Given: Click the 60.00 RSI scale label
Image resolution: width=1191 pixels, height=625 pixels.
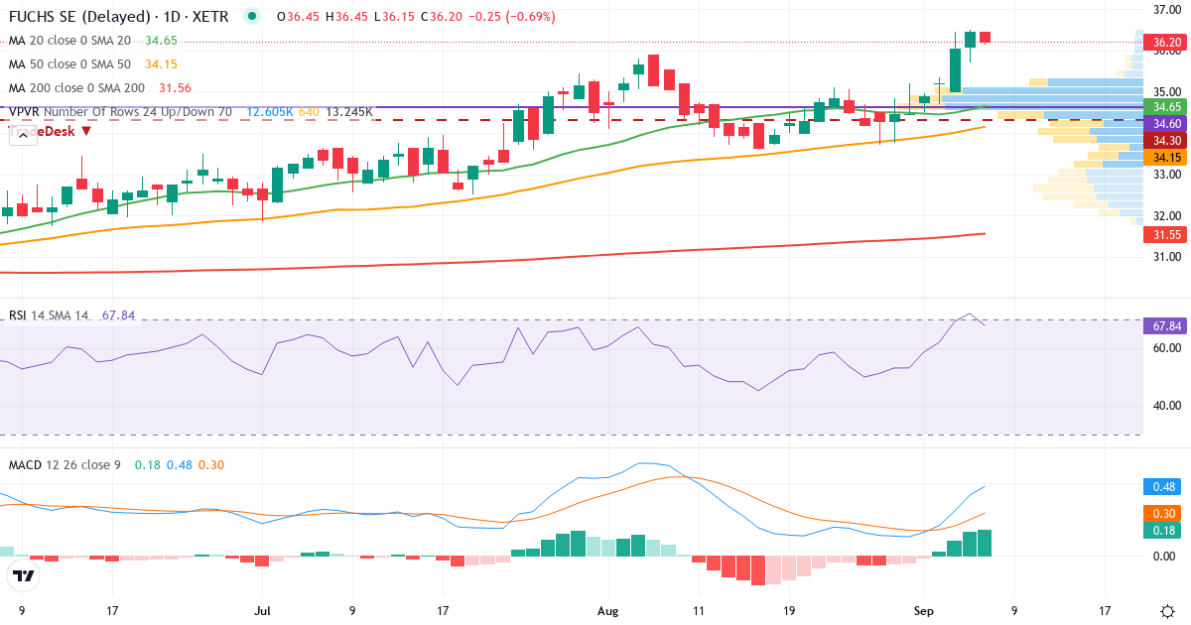Looking at the screenshot, I should 1165,348.
